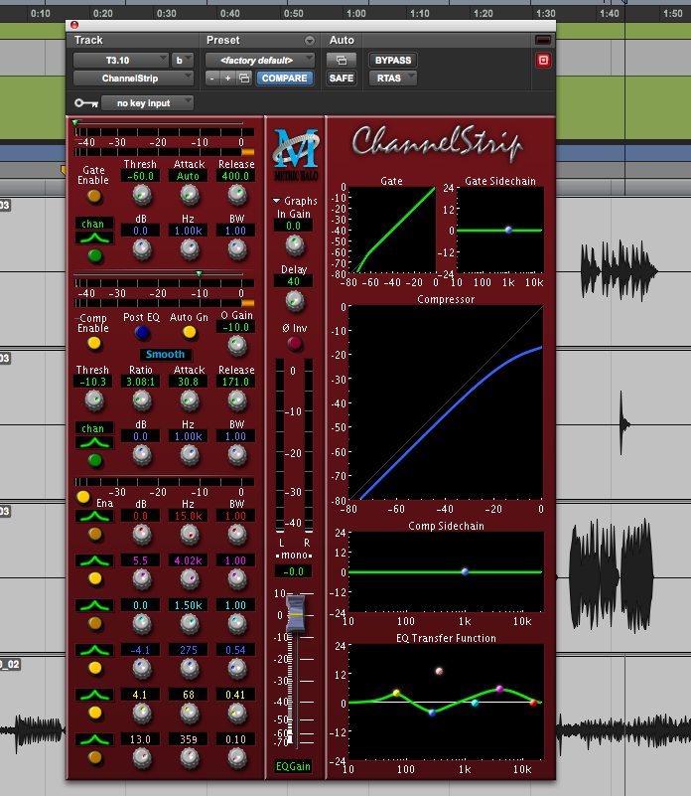Click the compressor sidechain filter shape icon
The height and width of the screenshot is (796, 691).
[94, 442]
